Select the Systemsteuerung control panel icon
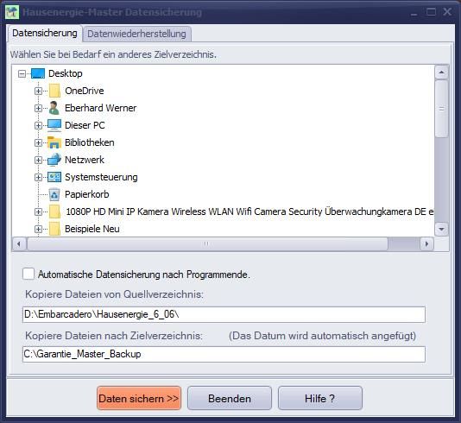This screenshot has width=461, height=423. pyautogui.click(x=54, y=177)
